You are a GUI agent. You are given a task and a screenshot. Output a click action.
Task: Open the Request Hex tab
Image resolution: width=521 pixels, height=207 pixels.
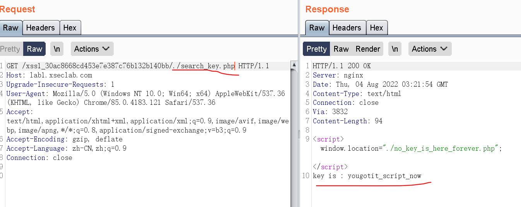pos(70,28)
